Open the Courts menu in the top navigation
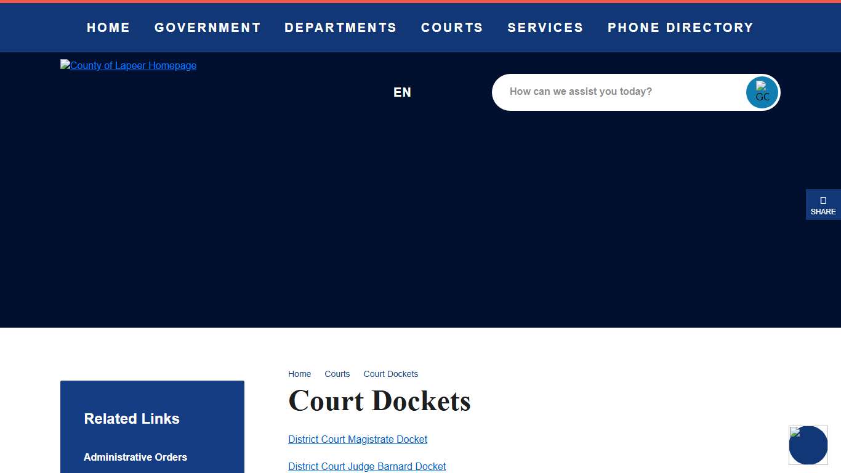Viewport: 841px width, 473px height. click(x=452, y=28)
